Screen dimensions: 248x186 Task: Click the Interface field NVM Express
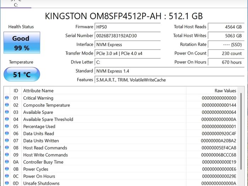pyautogui.click(x=128, y=44)
